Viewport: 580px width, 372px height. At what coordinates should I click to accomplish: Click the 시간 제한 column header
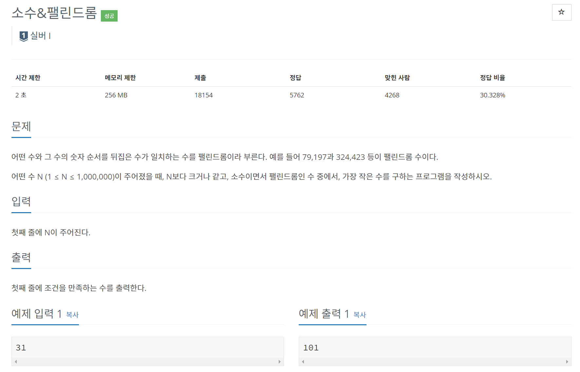point(28,78)
